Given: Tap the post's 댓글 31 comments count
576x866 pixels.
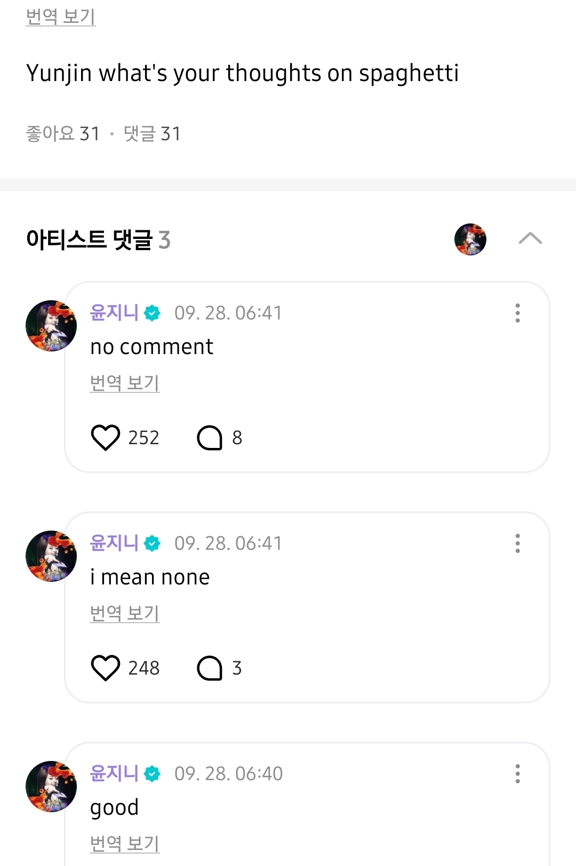Looking at the screenshot, I should (152, 133).
